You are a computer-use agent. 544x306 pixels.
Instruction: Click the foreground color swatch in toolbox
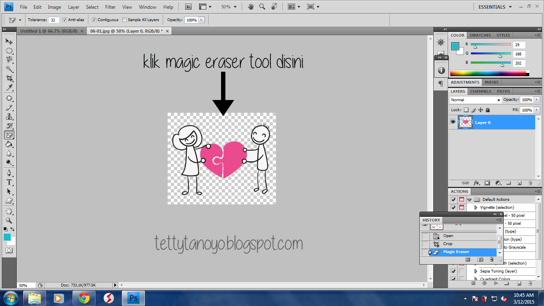(x=7, y=237)
